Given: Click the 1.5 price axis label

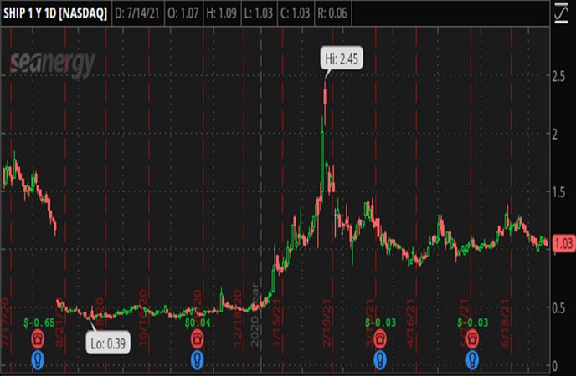Looking at the screenshot, I should click(558, 192).
